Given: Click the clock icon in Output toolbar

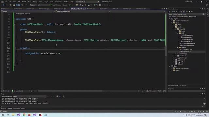Looking at the screenshot, I should coord(64,97).
